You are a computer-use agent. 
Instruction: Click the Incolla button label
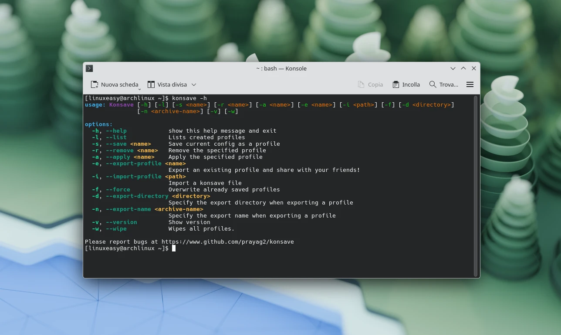tap(410, 84)
